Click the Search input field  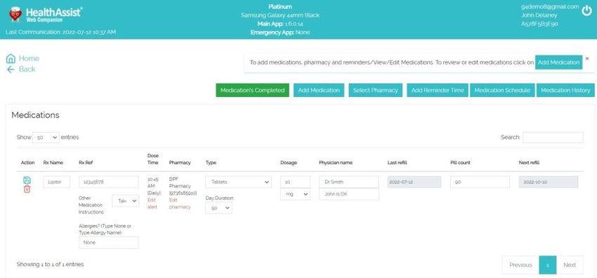[553, 138]
